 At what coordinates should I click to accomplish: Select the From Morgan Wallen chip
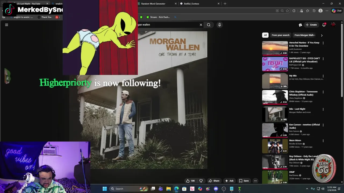click(305, 35)
